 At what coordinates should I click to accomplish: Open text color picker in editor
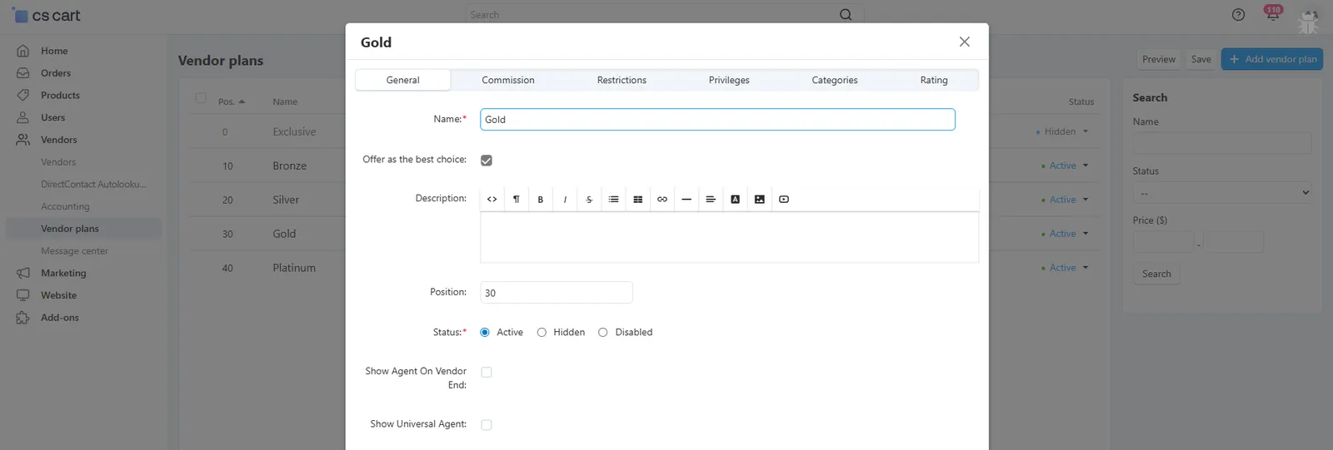click(736, 200)
